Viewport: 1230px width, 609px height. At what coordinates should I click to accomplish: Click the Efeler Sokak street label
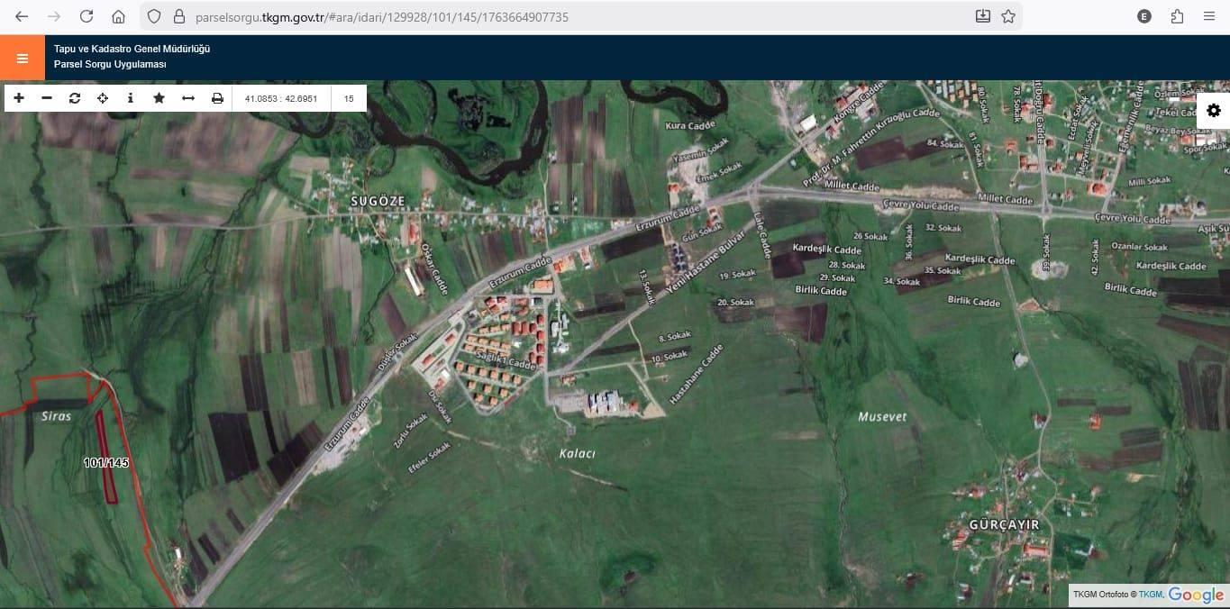(x=429, y=459)
